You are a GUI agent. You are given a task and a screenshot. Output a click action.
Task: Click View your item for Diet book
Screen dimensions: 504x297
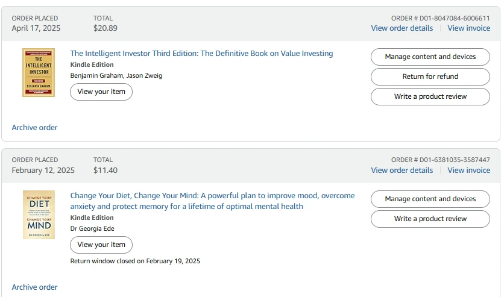pyautogui.click(x=101, y=245)
